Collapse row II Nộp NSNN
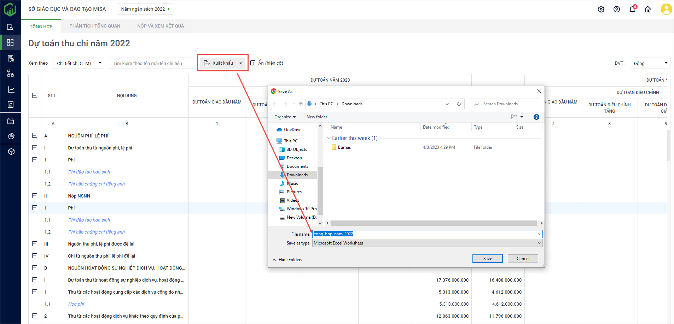Screen dimensions: 674x324 pos(35,196)
